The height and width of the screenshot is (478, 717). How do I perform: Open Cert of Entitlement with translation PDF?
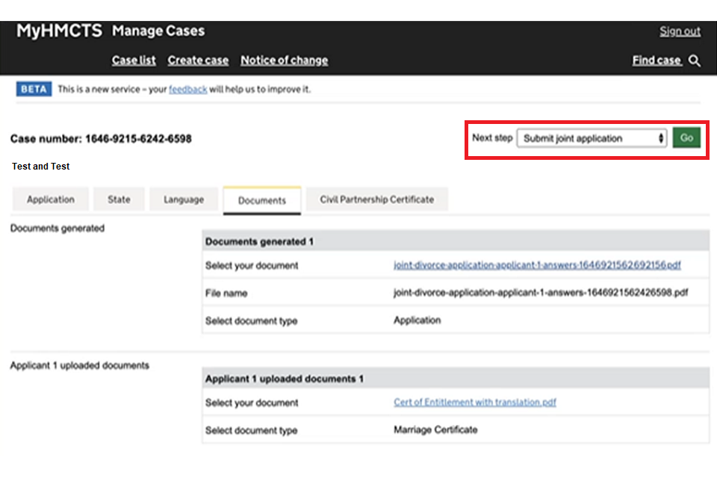pos(475,403)
